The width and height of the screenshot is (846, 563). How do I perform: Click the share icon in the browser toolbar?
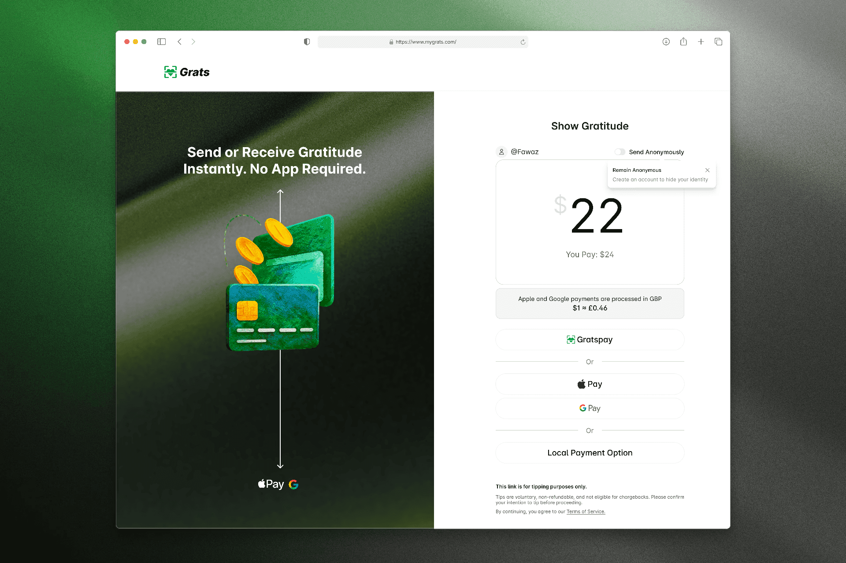pyautogui.click(x=683, y=42)
